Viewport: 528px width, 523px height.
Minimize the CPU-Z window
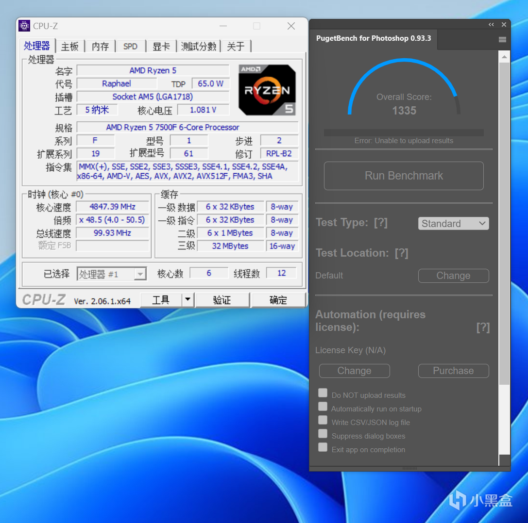(x=223, y=26)
